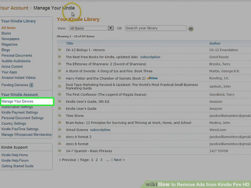This screenshot has height=188, width=251.
Task: Click the Previous page link
Action: tap(67, 160)
